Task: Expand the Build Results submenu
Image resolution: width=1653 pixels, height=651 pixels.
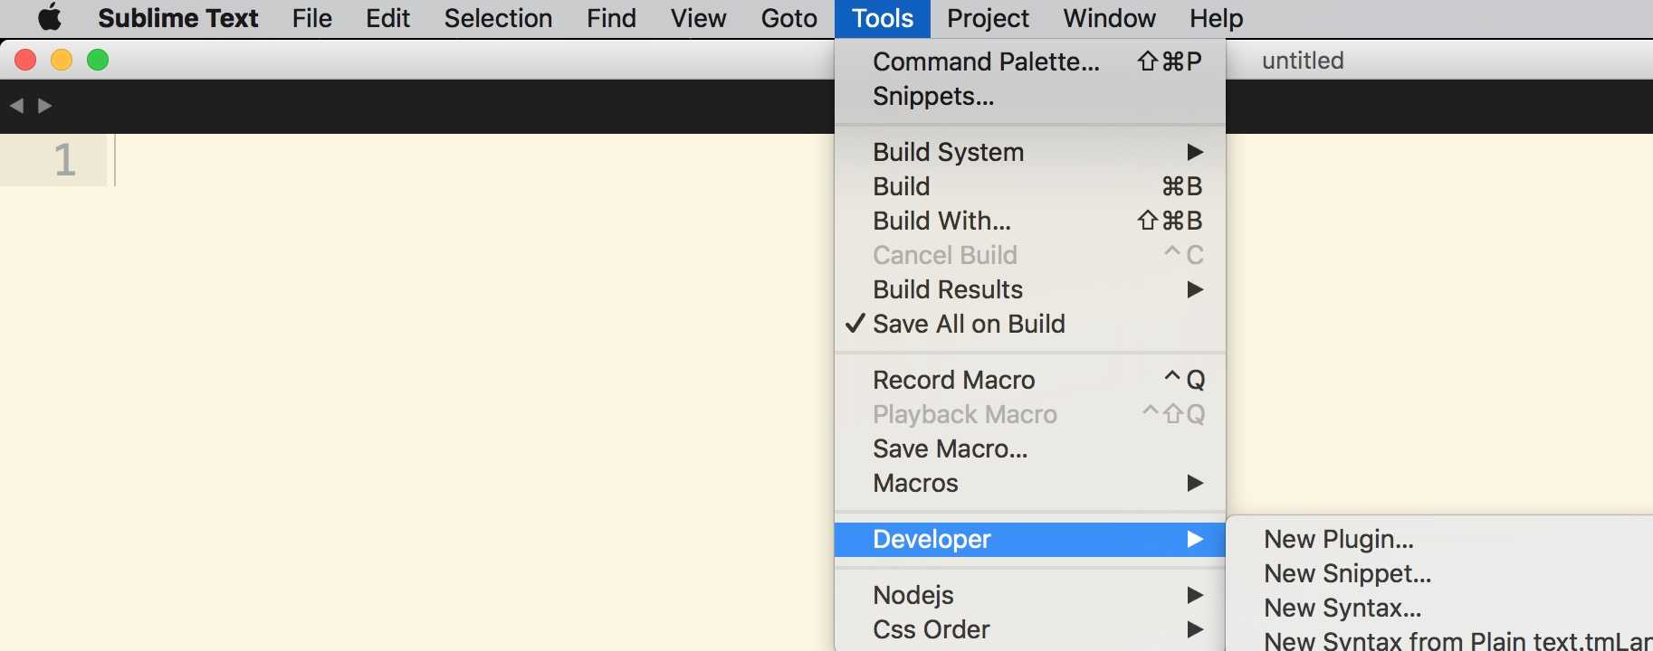Action: [x=1030, y=289]
